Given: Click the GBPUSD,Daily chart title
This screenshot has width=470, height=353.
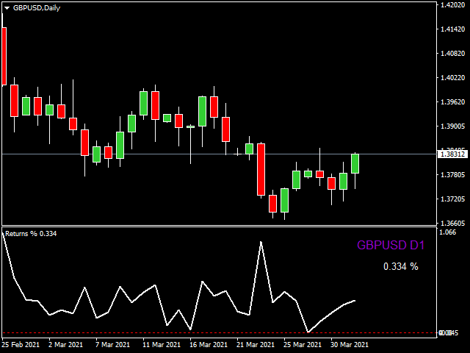Looking at the screenshot, I should pos(37,8).
